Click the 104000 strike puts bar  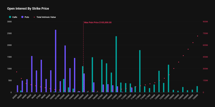coord(74,75)
